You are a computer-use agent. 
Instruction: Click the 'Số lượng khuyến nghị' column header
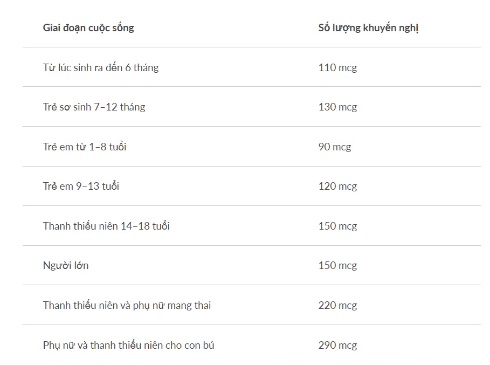[x=368, y=27]
